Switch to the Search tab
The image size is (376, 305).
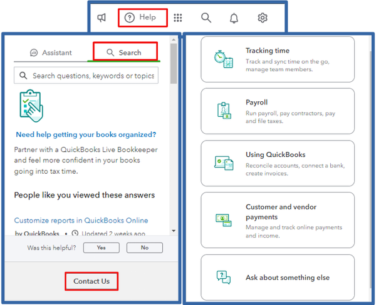pos(125,51)
